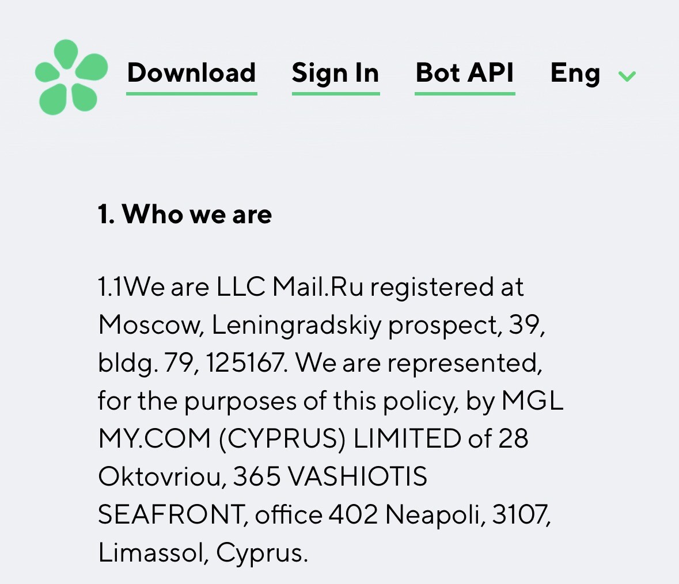Expand the green chevron next to Eng
This screenshot has width=679, height=584.
(627, 76)
